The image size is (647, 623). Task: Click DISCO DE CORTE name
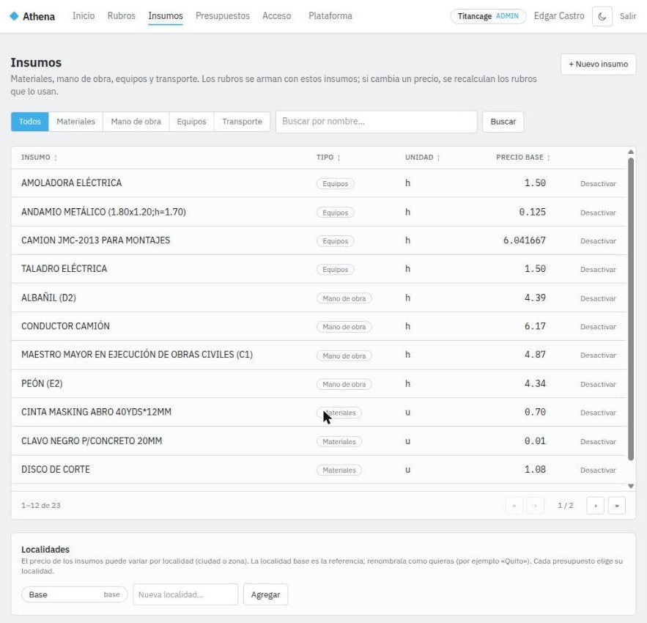[x=55, y=469]
